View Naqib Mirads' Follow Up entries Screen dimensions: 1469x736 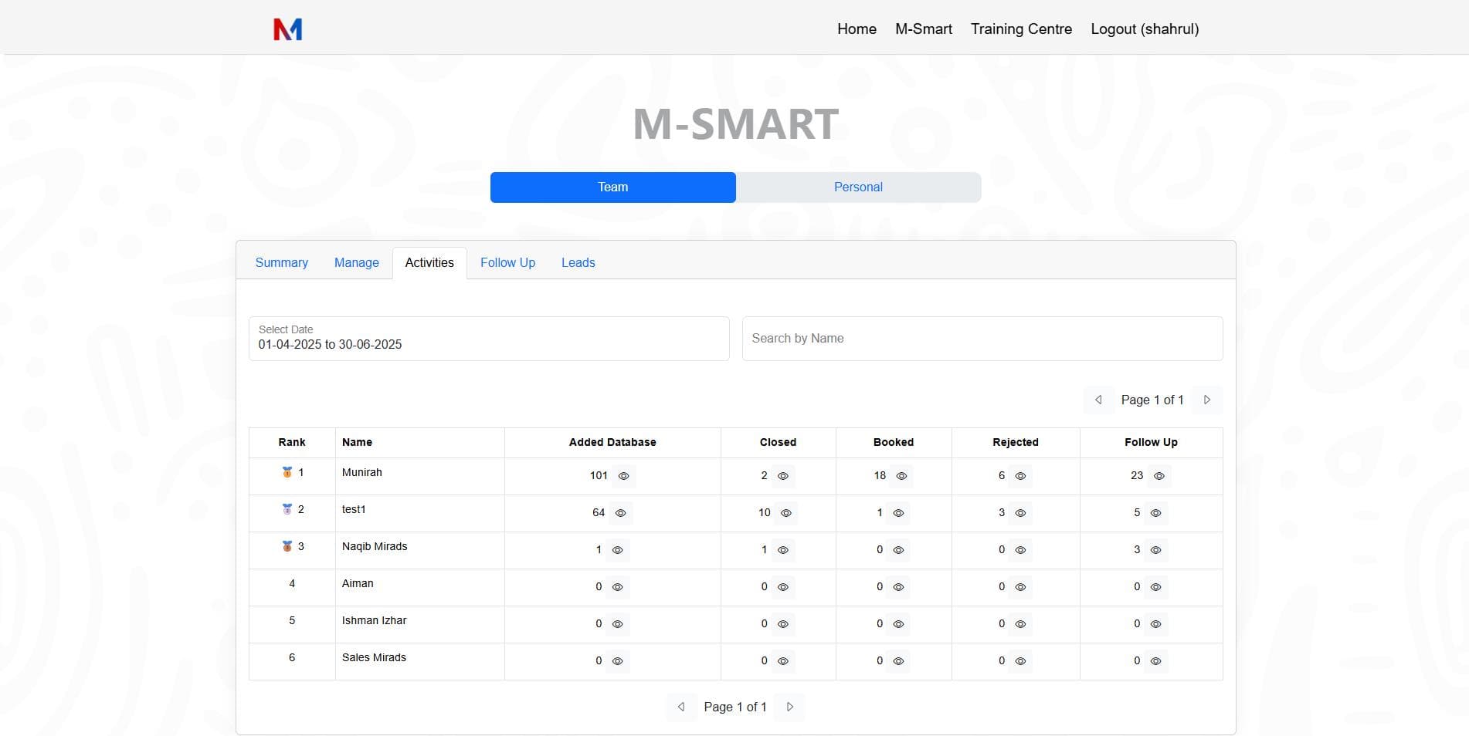pos(1156,550)
